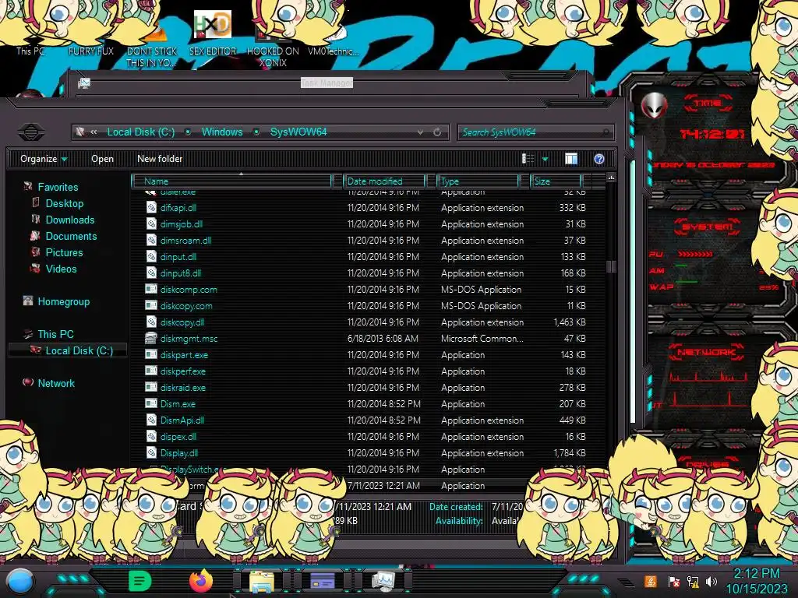The image size is (798, 598).
Task: Select the diskraid.exe file icon
Action: coord(151,388)
